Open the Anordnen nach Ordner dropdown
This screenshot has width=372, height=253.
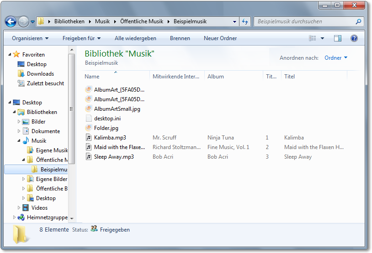pos(336,58)
